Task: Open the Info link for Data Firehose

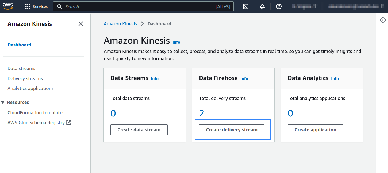Action: [244, 79]
